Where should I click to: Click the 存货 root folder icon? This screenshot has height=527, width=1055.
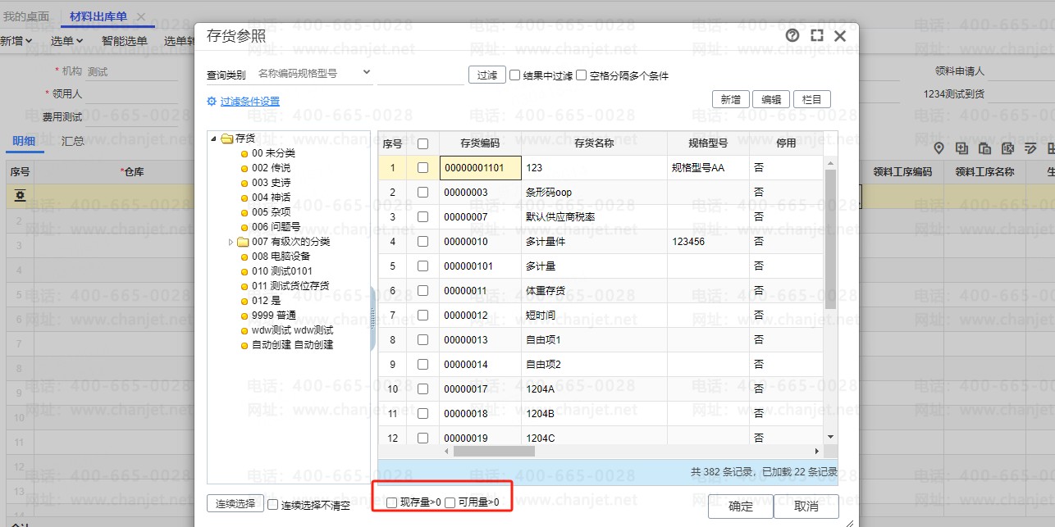tap(227, 139)
